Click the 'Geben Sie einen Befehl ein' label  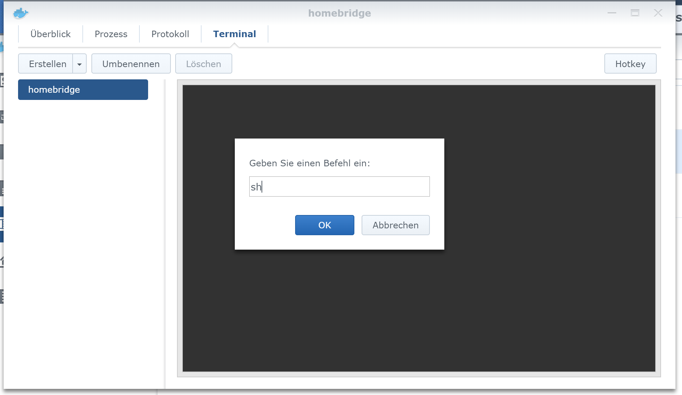309,163
